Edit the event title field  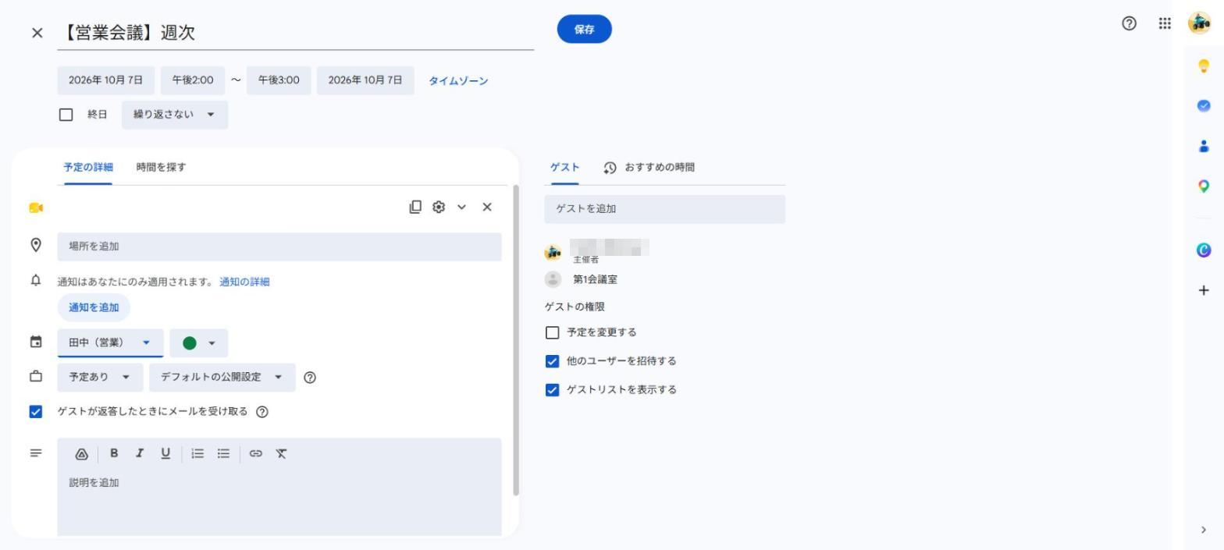pos(296,33)
